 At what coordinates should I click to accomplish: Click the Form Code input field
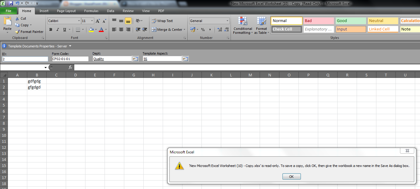[70, 59]
